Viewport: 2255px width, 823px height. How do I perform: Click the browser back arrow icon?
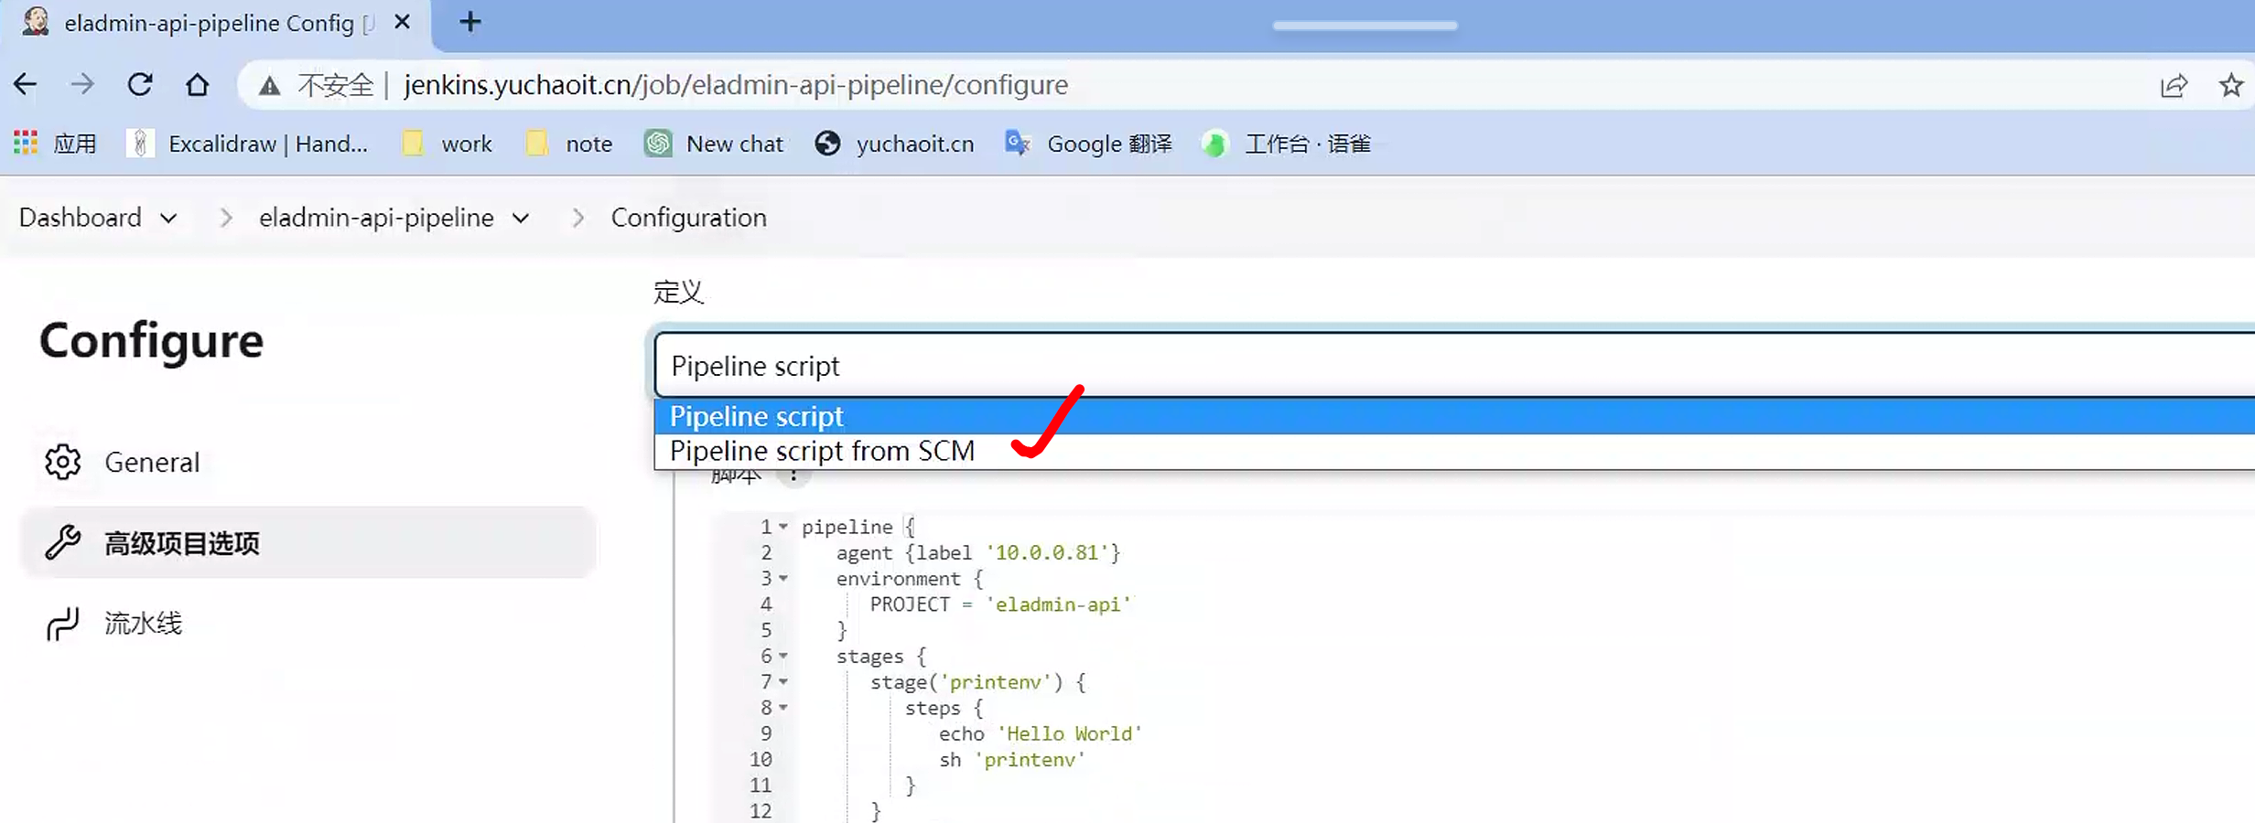pos(26,85)
